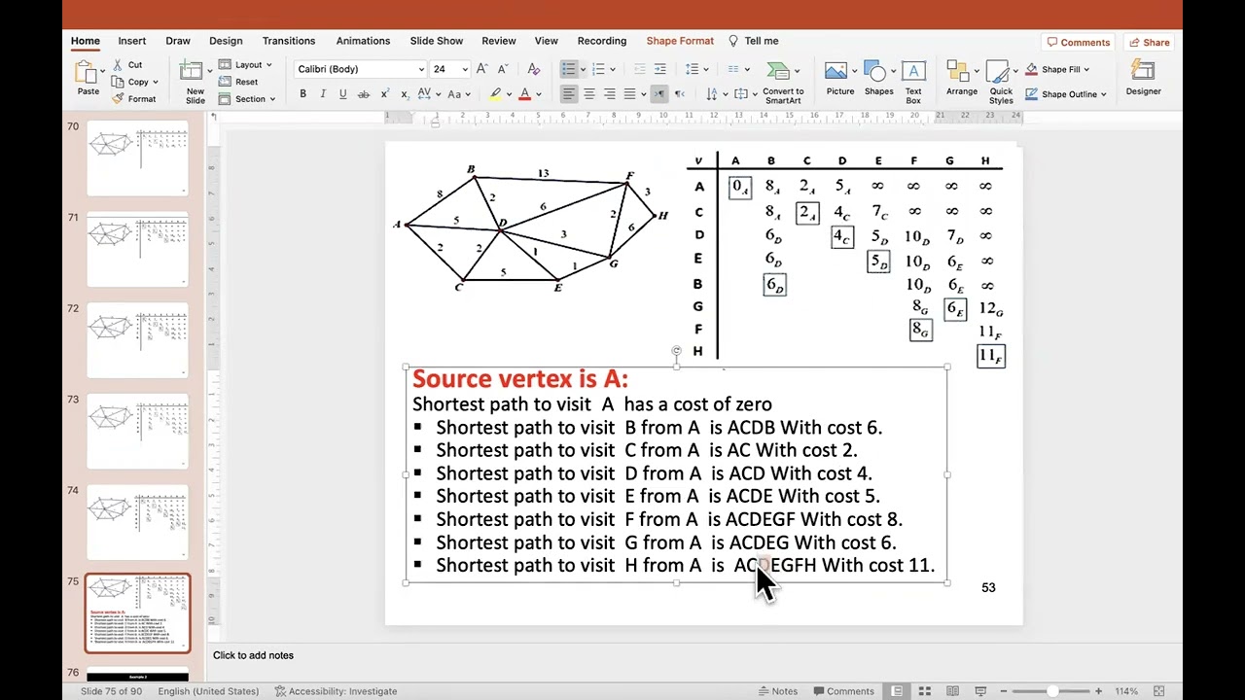Switch to Reading view icon
The height and width of the screenshot is (700, 1245).
click(953, 691)
